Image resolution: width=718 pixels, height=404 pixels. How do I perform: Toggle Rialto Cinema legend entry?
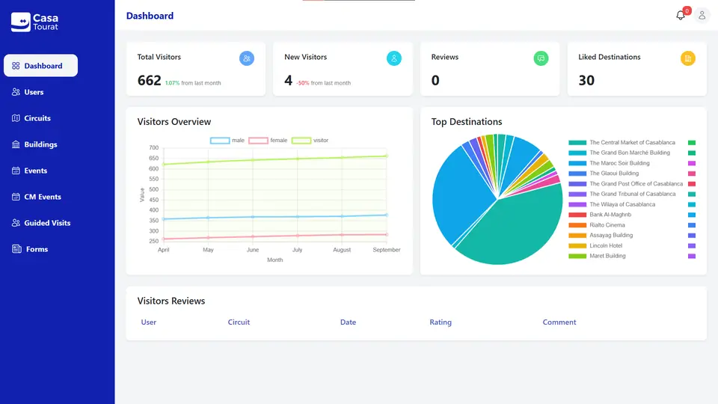click(597, 225)
